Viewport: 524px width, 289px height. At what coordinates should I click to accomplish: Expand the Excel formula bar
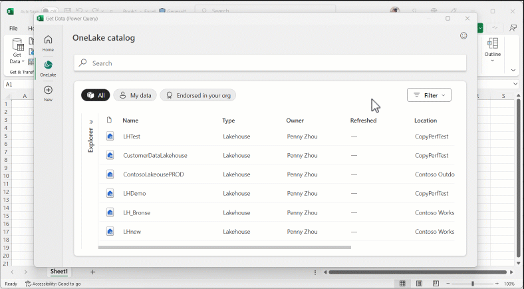pyautogui.click(x=515, y=84)
